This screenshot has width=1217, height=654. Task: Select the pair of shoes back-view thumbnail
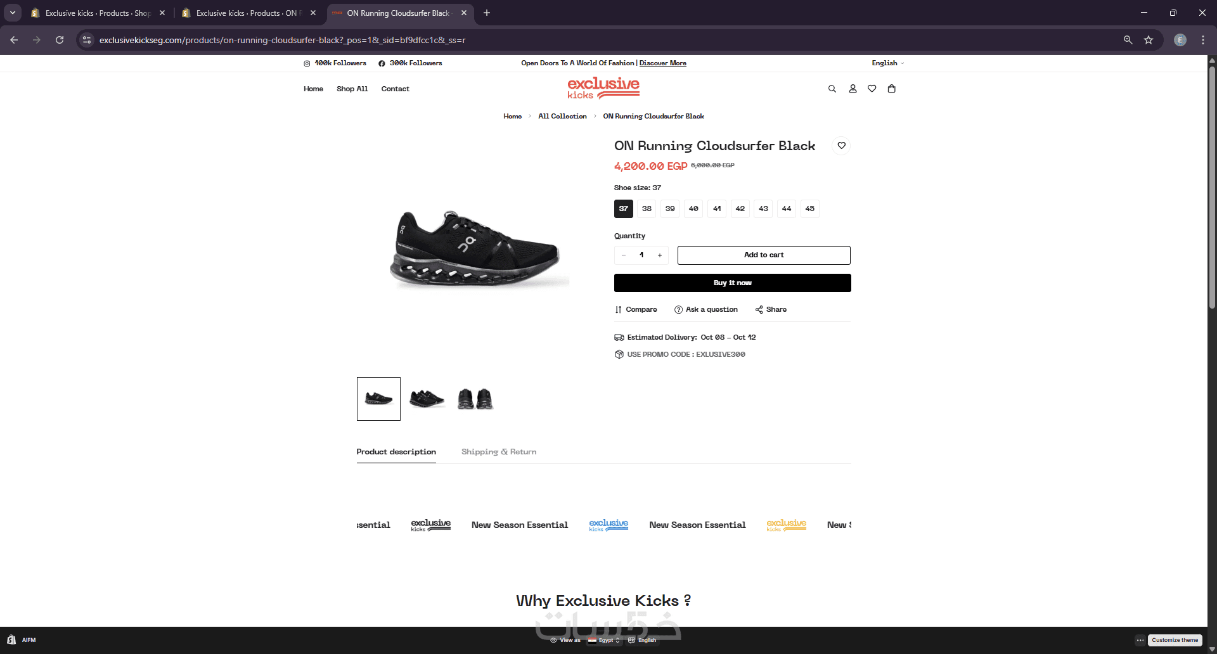475,399
